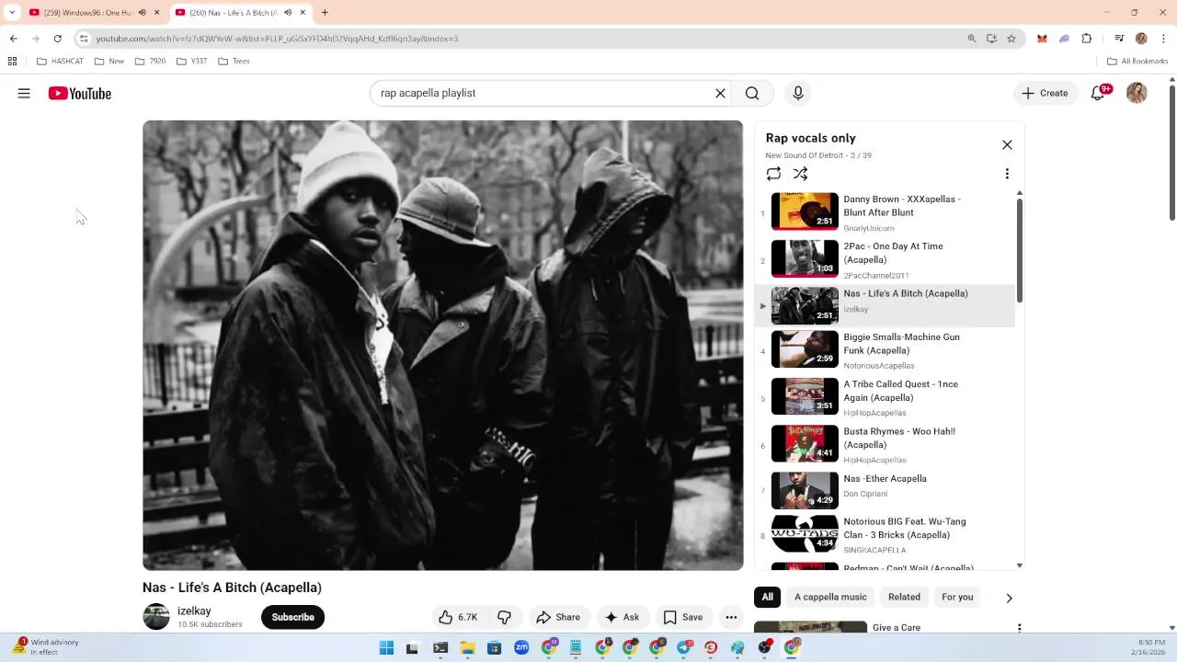This screenshot has width=1177, height=662.
Task: Select the All filter chip
Action: (x=767, y=597)
